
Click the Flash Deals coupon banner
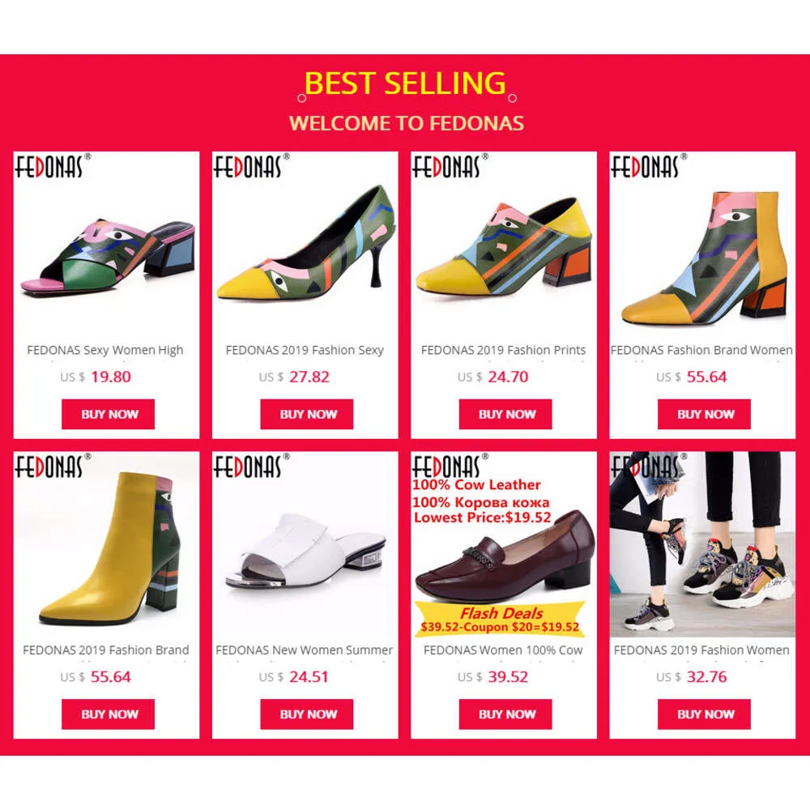tap(500, 620)
